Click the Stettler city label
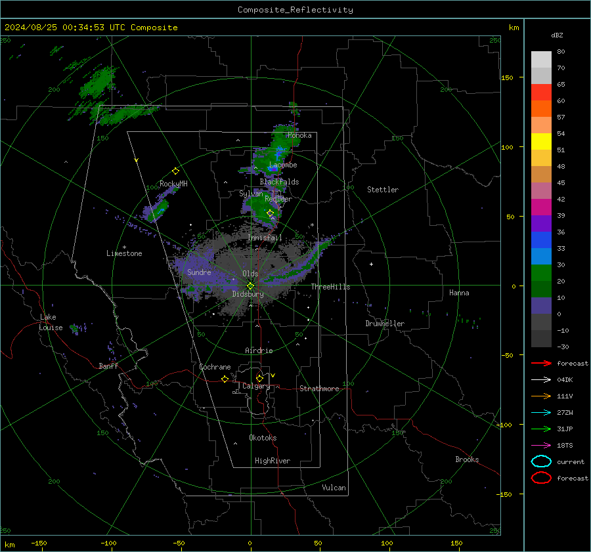This screenshot has height=552, width=591. [x=383, y=190]
